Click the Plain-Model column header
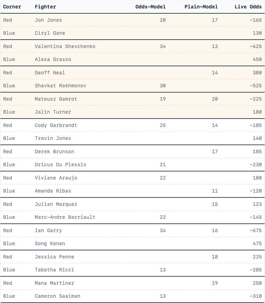 click(x=201, y=7)
